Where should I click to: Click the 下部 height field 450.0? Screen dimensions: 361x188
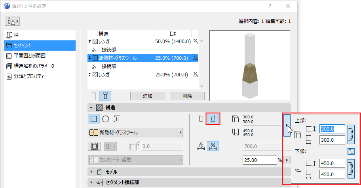tap(332, 163)
